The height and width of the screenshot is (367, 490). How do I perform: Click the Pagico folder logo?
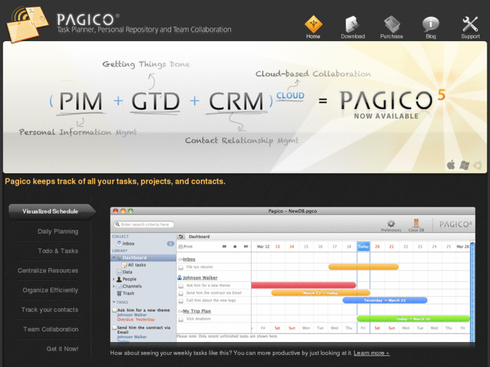point(28,24)
